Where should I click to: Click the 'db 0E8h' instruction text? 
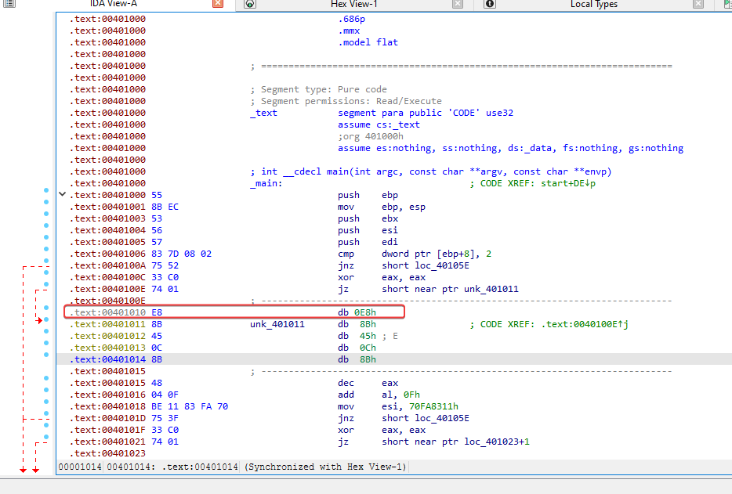pos(357,312)
